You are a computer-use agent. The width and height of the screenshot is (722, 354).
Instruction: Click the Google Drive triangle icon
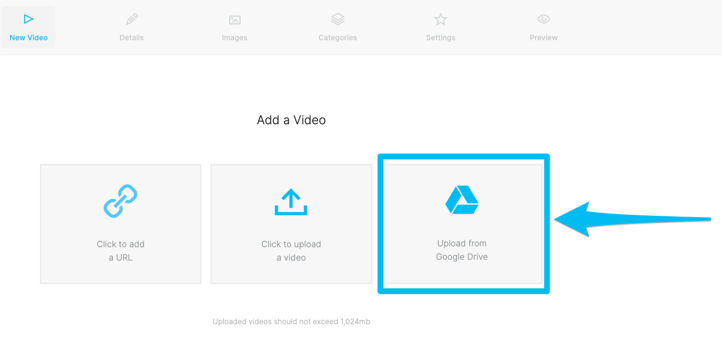[462, 200]
